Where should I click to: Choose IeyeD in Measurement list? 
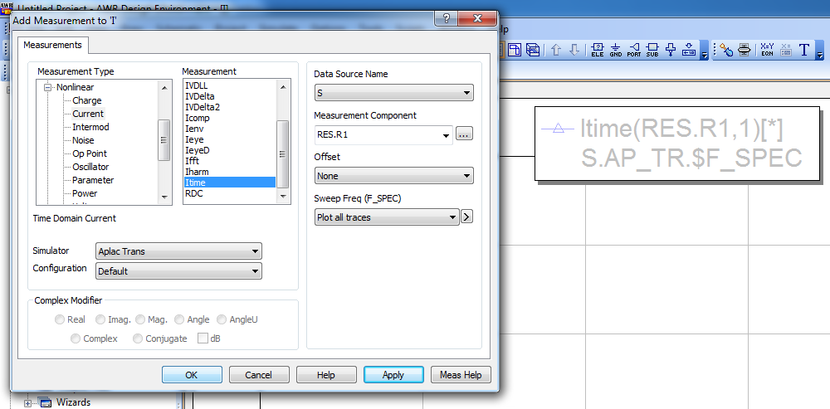tap(230, 150)
